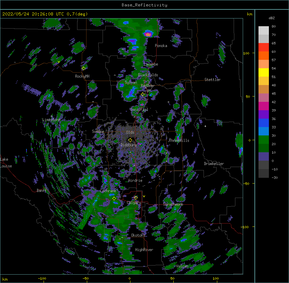This screenshot has height=283, width=289.
Task: Click the yellow diamond marker near RockyMH
Action: pos(83,68)
